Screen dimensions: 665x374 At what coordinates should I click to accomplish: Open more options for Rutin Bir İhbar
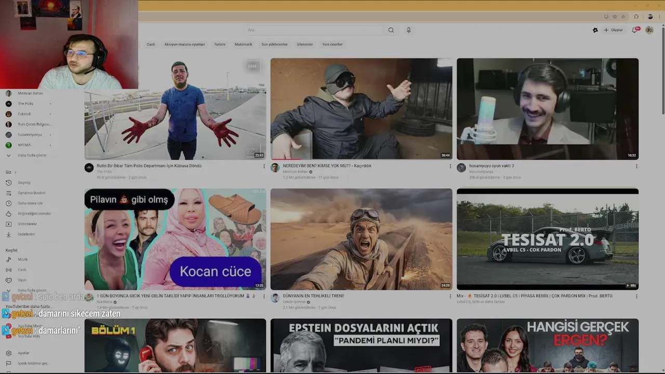tap(264, 166)
